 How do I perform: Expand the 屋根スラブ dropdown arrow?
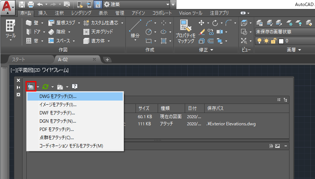[79, 23]
